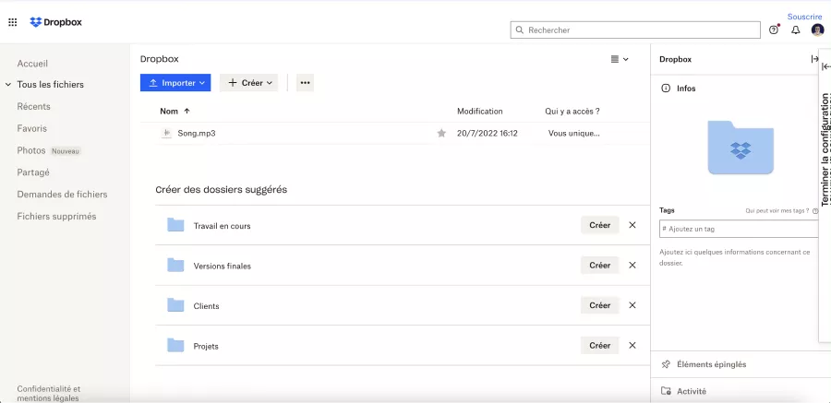Dismiss the Clients suggestion
Image resolution: width=831 pixels, height=403 pixels.
(x=632, y=305)
